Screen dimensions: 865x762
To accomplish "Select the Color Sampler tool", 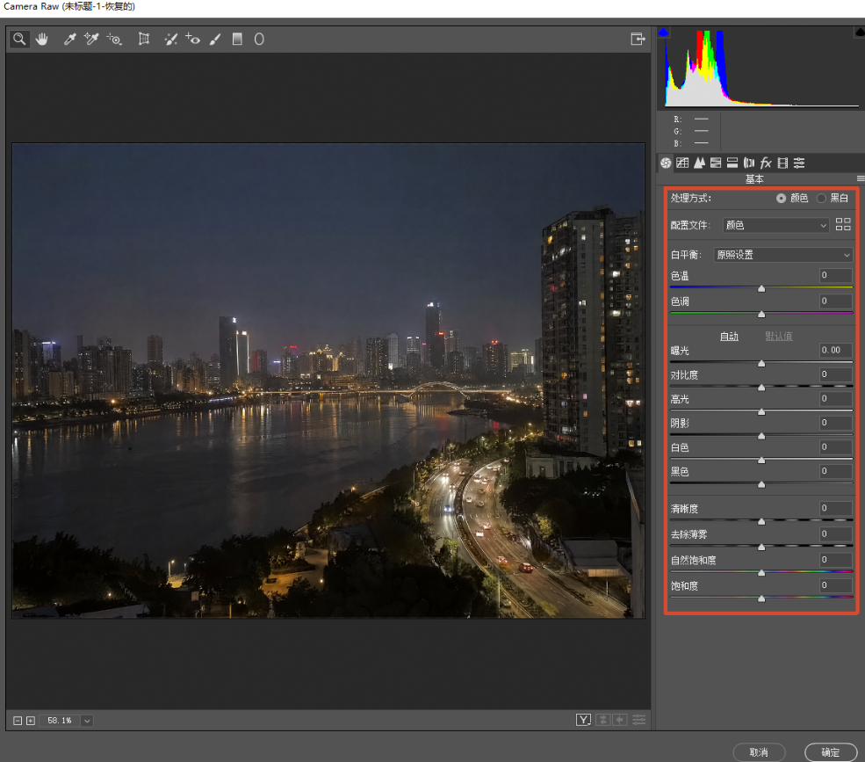I will 91,40.
